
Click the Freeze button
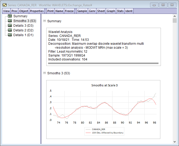coord(69,11)
